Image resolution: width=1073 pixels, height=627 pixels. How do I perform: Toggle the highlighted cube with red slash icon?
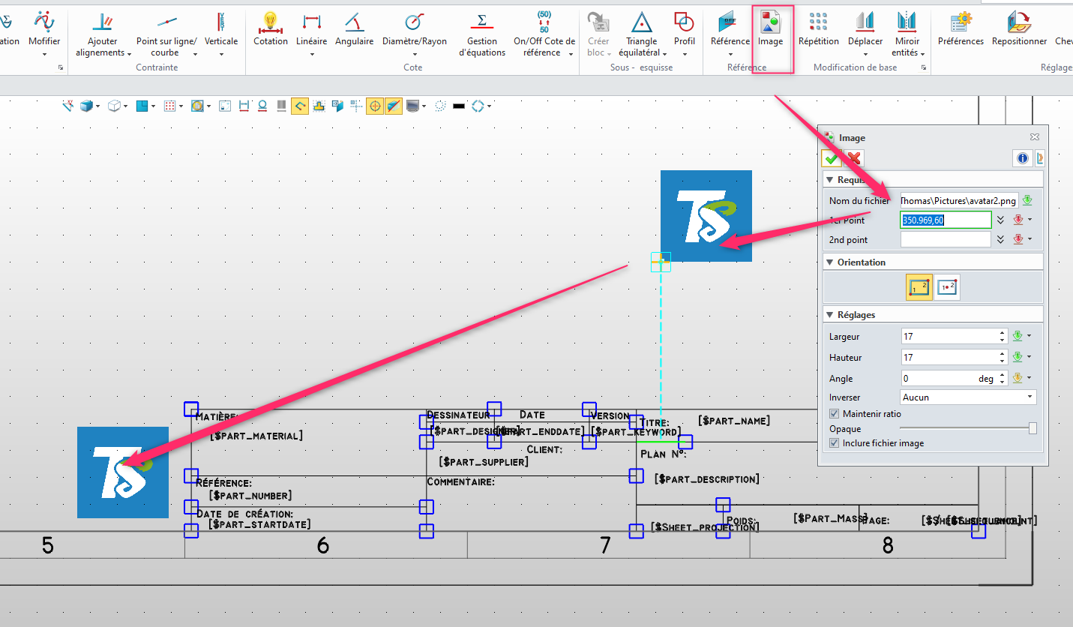394,106
